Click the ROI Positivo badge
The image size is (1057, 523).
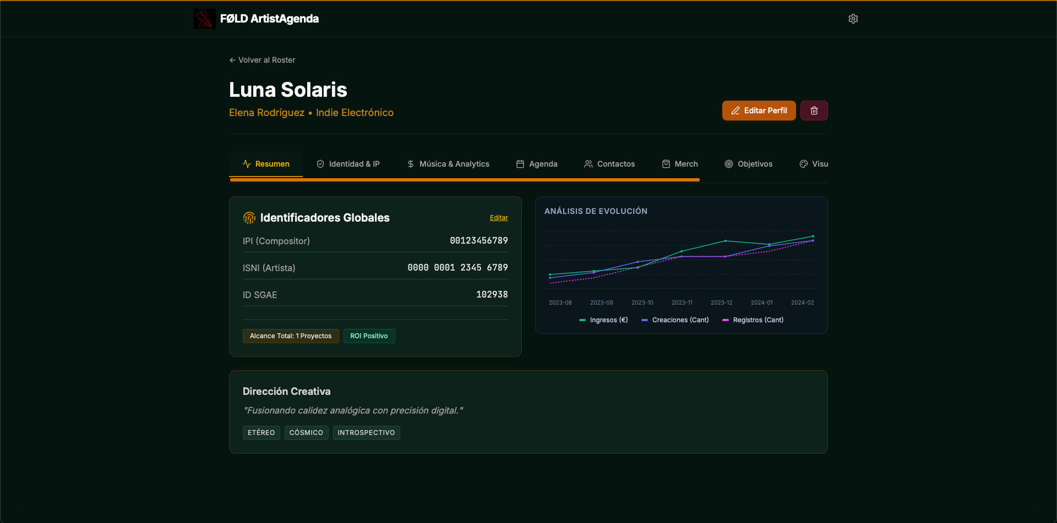(369, 336)
